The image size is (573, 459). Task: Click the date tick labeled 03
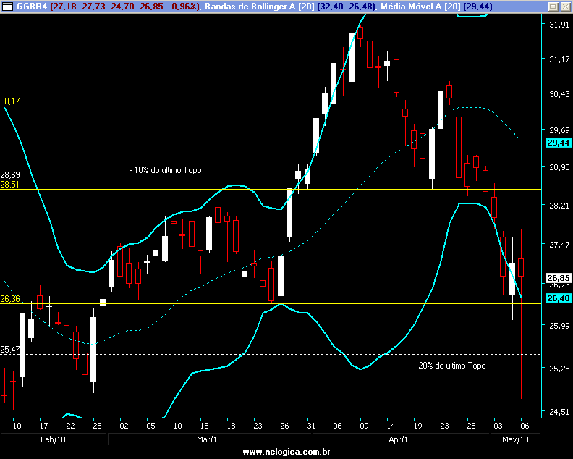[x=498, y=426]
